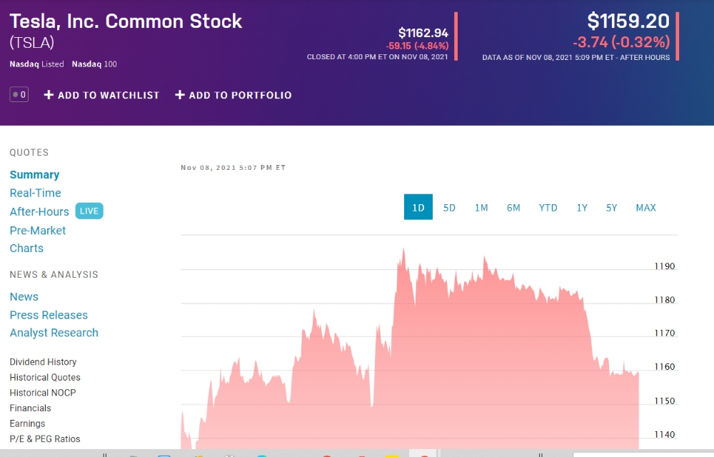Open the Charts link in sidebar
Screen dimensions: 714x457
26,248
